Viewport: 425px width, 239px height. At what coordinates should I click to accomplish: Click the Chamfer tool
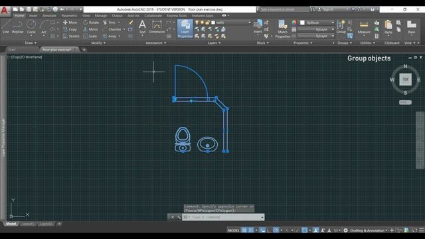(x=112, y=29)
